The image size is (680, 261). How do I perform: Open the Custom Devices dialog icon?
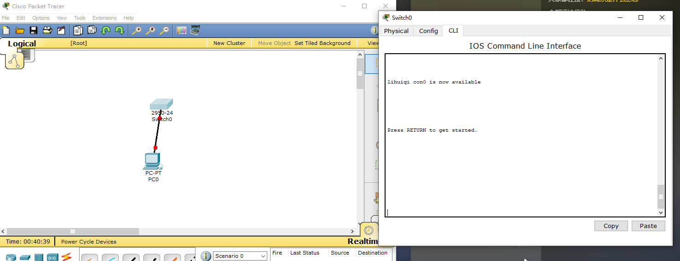(195, 31)
